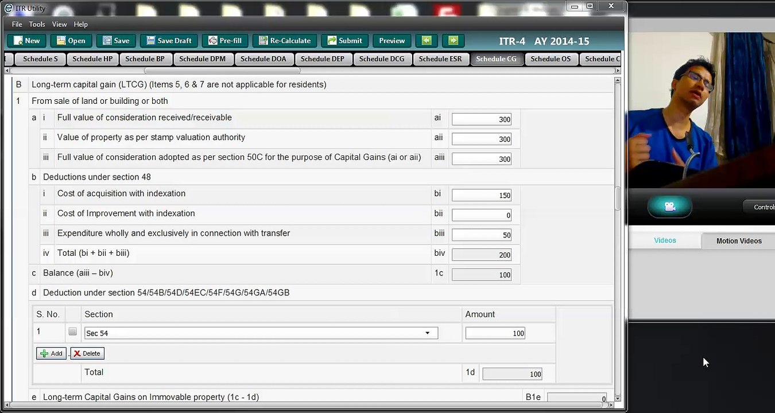This screenshot has width=775, height=413.
Task: Click the Add row button
Action: tap(51, 353)
